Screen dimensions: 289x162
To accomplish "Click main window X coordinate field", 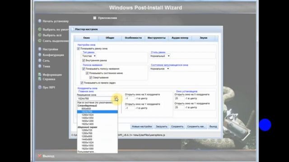I will [130, 99].
